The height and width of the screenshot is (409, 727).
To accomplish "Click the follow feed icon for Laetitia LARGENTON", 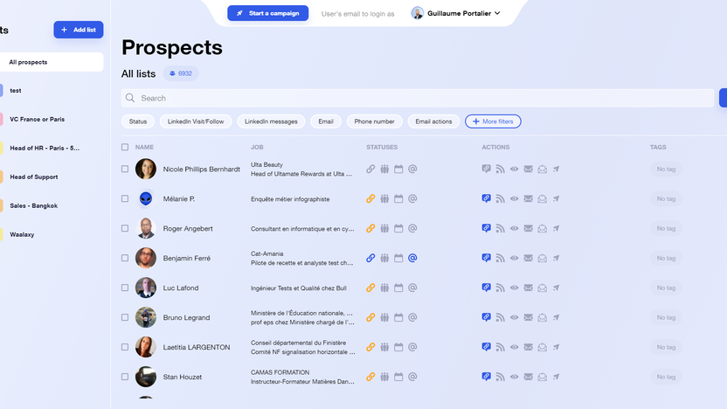I will 500,347.
